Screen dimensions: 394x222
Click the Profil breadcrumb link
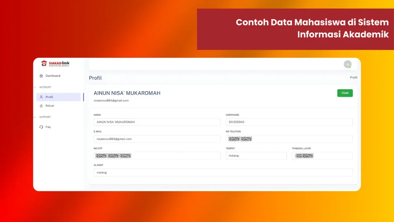(354, 77)
